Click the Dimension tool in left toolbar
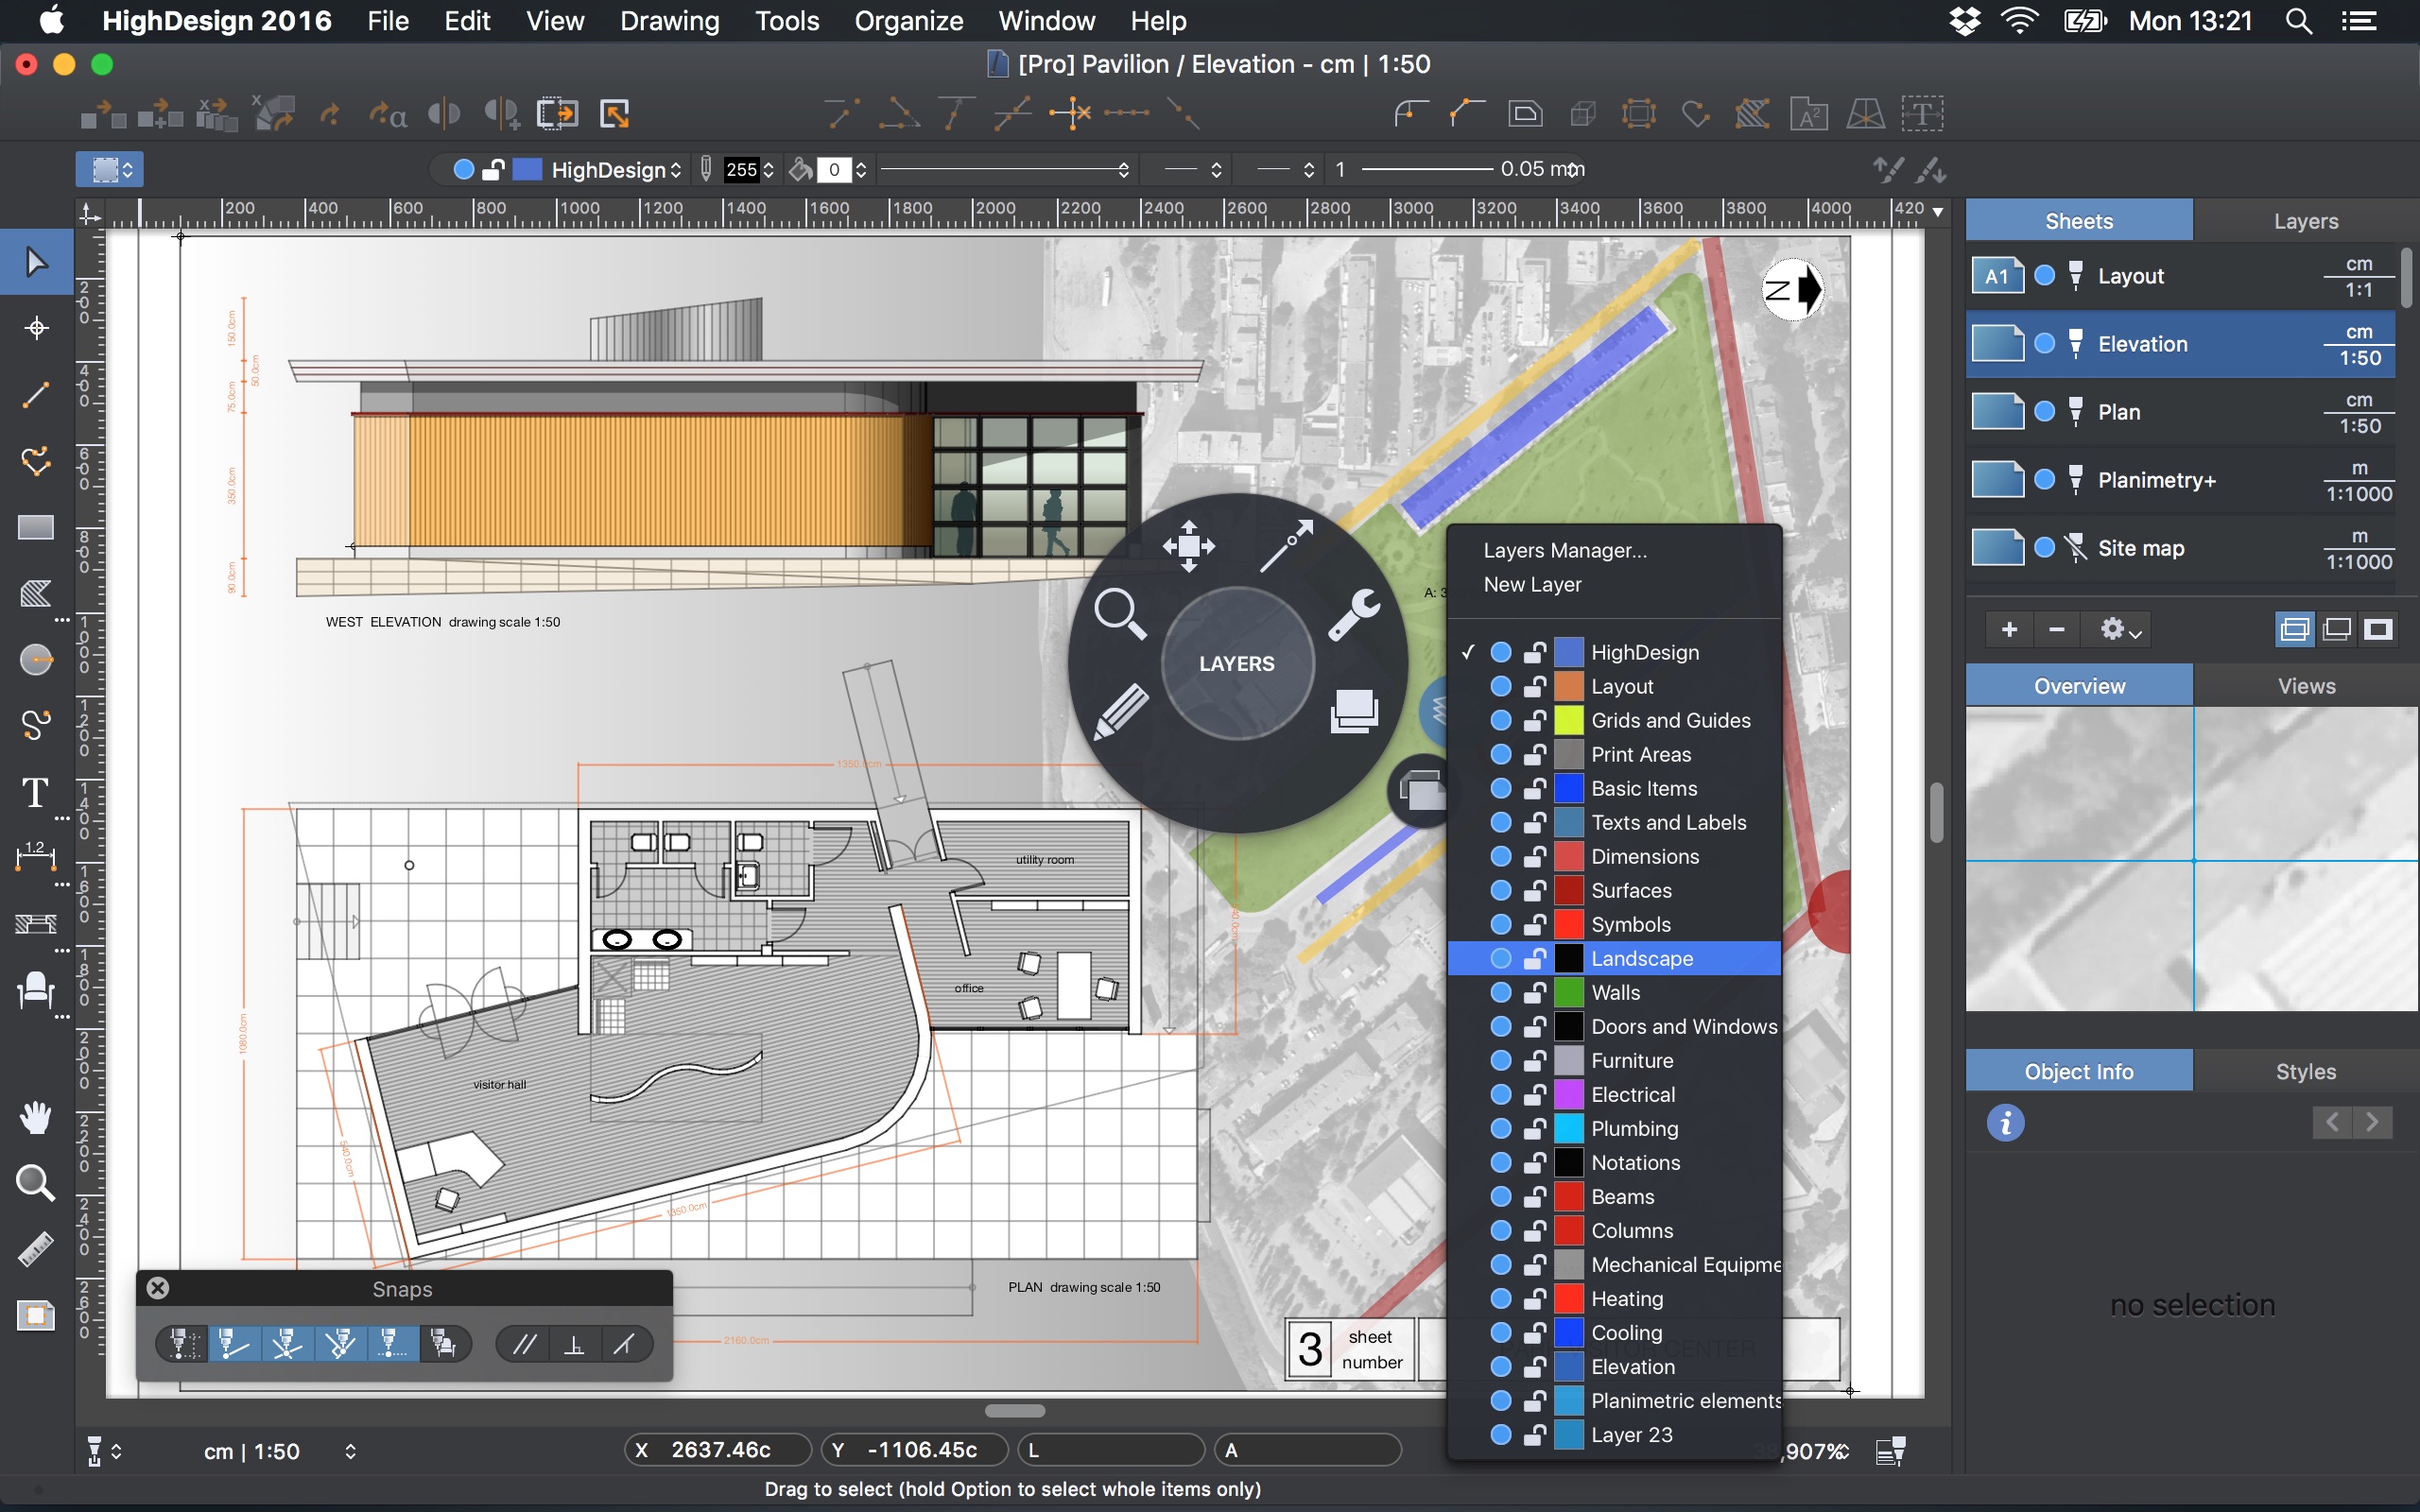The width and height of the screenshot is (2420, 1512). click(36, 856)
